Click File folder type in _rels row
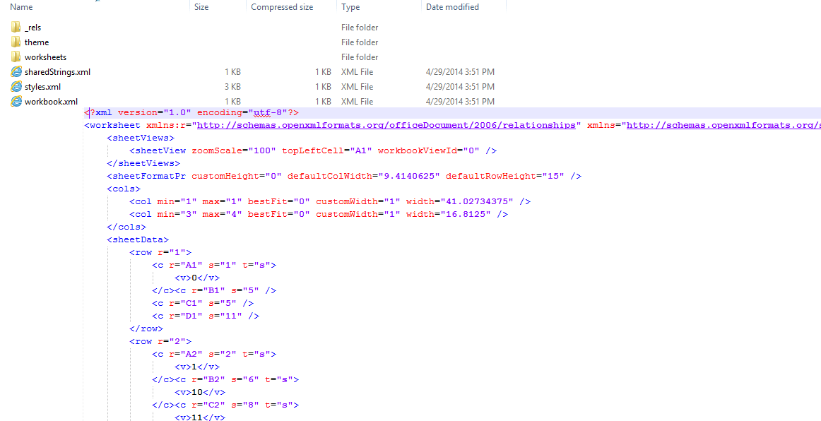821x421 pixels. 360,28
